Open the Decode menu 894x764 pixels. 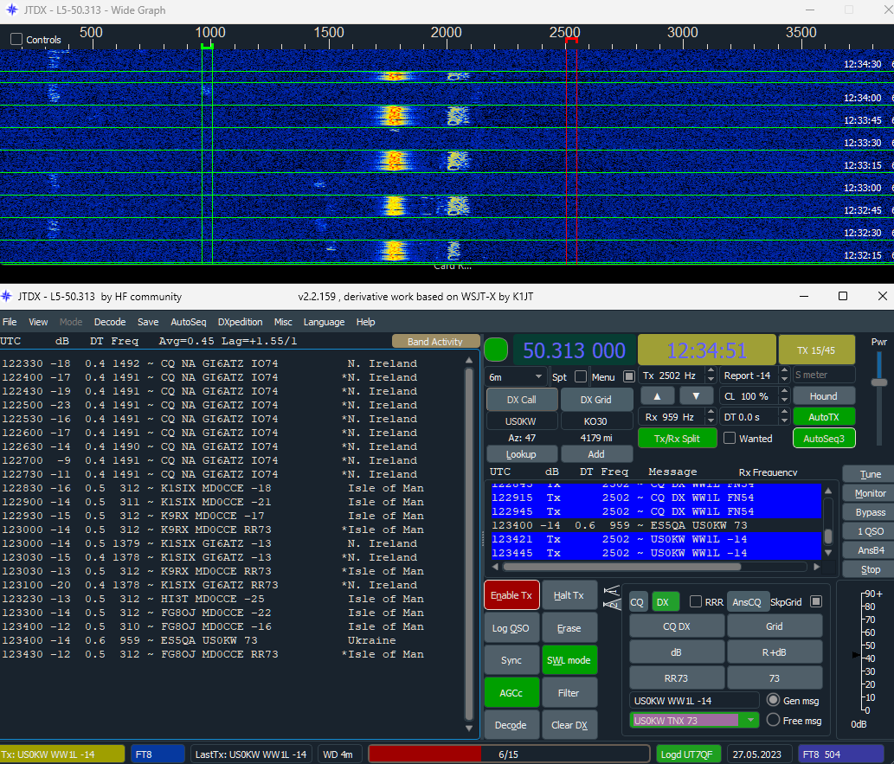109,322
